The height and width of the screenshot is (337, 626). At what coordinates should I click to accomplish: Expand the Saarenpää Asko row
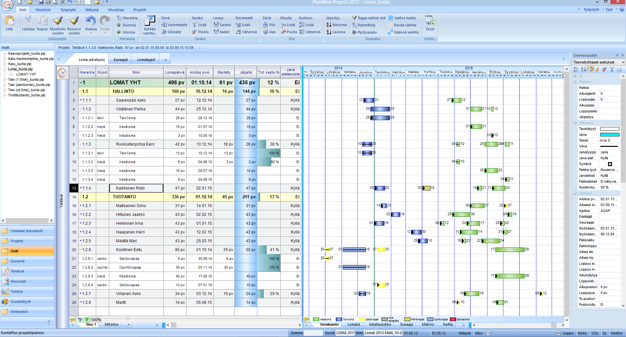click(81, 100)
